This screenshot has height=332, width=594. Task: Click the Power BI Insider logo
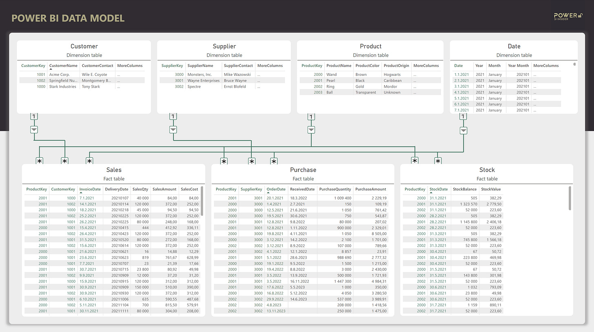pyautogui.click(x=568, y=16)
